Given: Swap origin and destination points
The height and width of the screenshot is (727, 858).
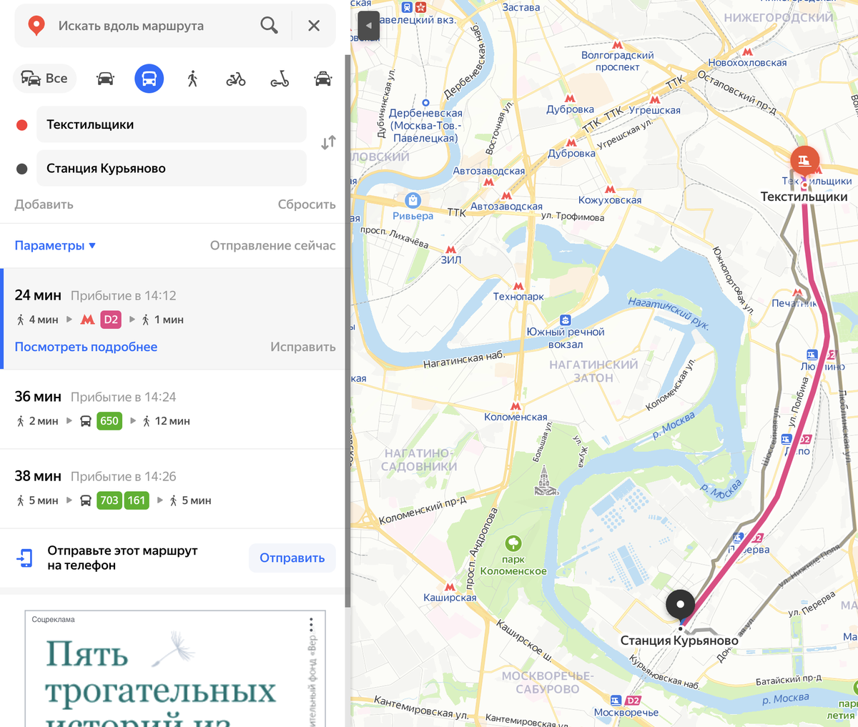Looking at the screenshot, I should (328, 143).
